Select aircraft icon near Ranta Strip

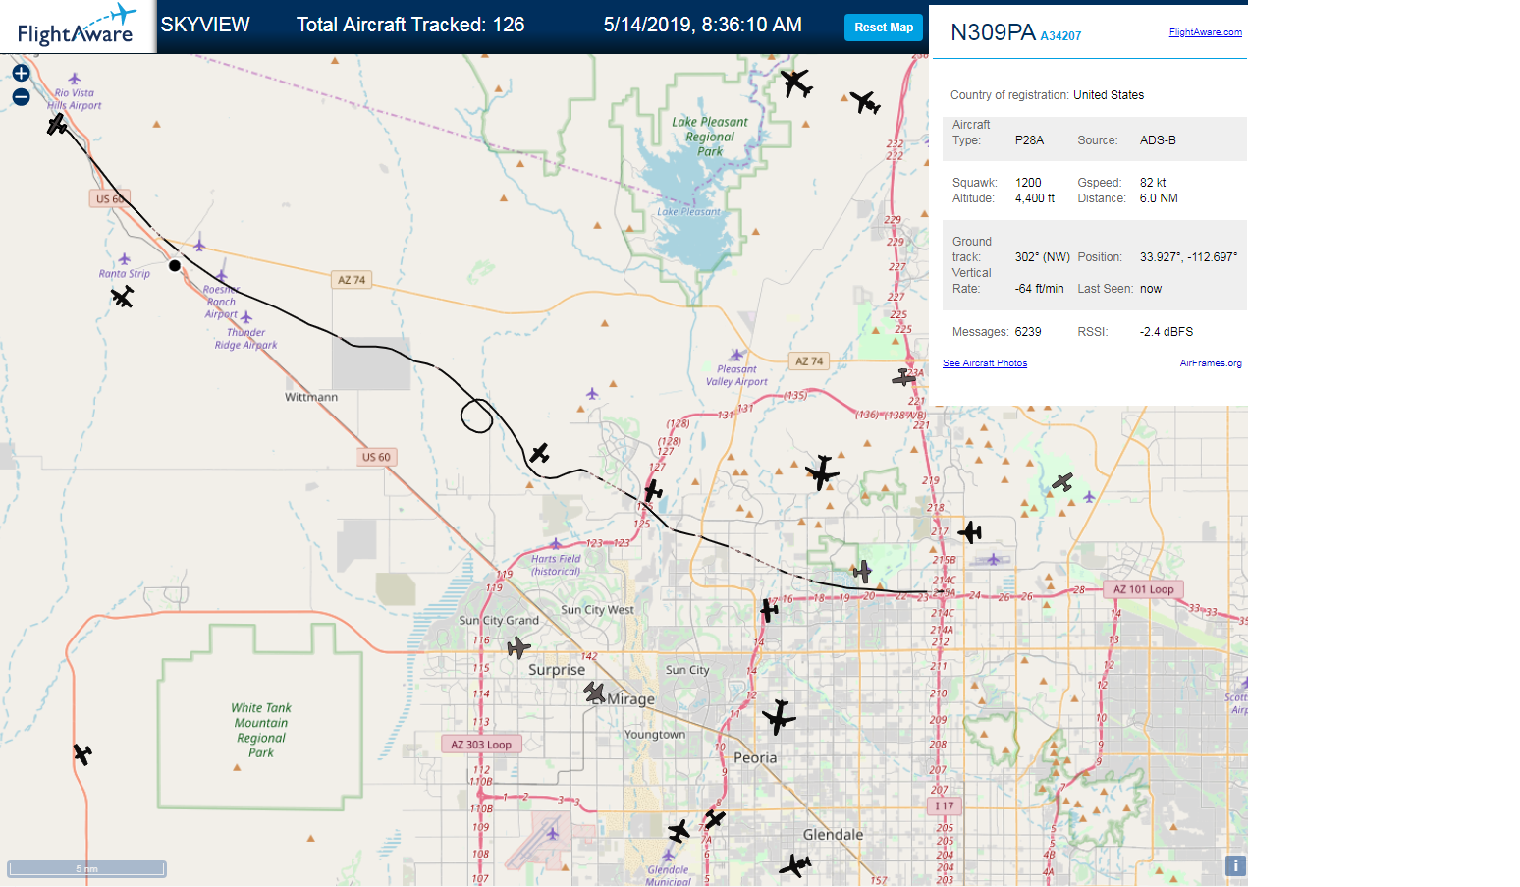click(x=122, y=297)
